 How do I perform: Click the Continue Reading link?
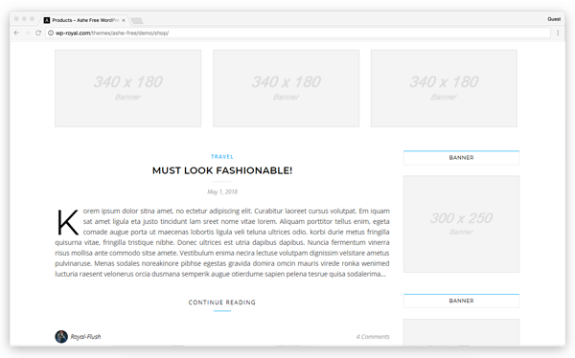click(x=222, y=302)
